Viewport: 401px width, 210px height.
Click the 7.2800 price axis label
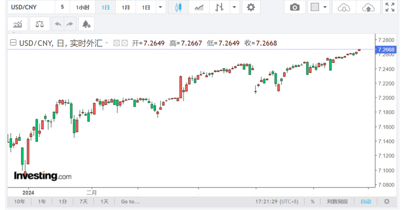[x=386, y=40]
